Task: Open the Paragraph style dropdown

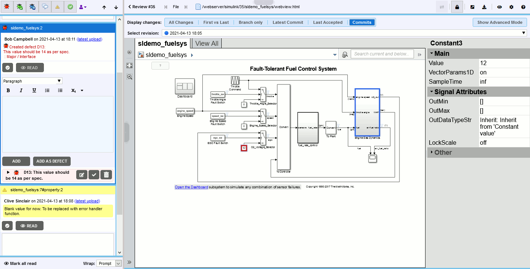Action: [32, 81]
